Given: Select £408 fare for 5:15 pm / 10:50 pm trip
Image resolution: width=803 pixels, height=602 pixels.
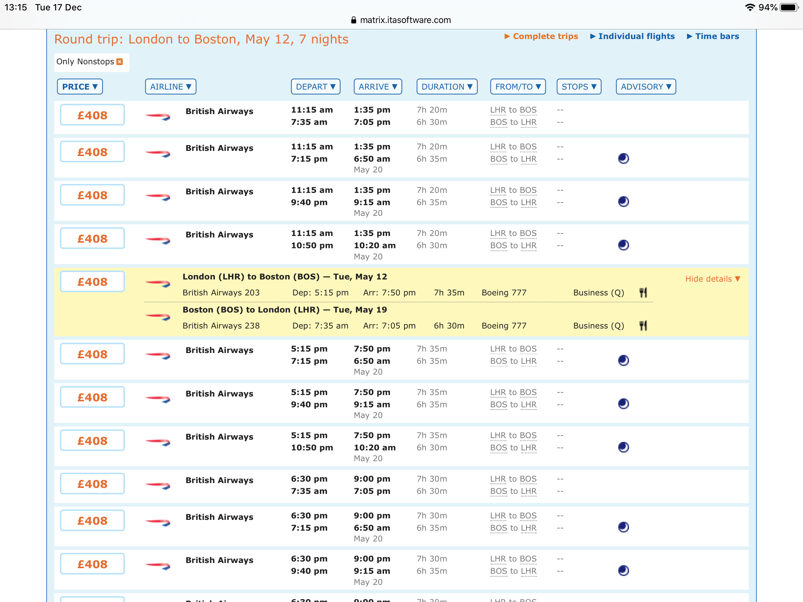Looking at the screenshot, I should point(92,440).
